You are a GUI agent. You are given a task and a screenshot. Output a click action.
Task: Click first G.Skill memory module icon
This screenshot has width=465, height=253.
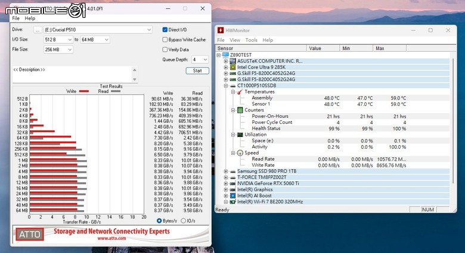pos(232,73)
